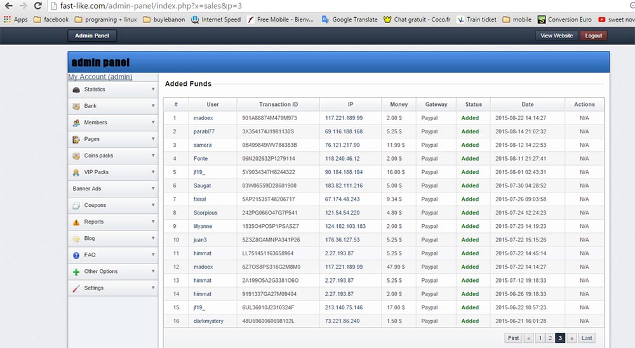
Task: Open the My Account (admin) link
Action: tap(100, 77)
